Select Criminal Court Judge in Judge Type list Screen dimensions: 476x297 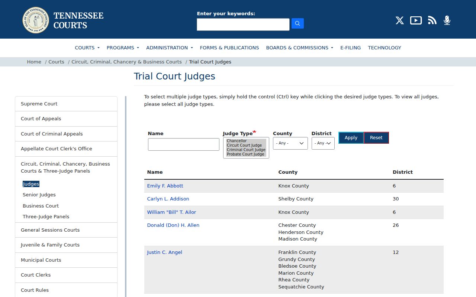coord(246,150)
